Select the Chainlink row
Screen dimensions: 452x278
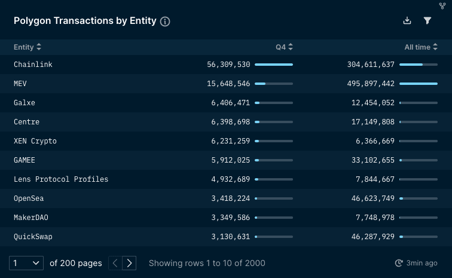click(33, 65)
